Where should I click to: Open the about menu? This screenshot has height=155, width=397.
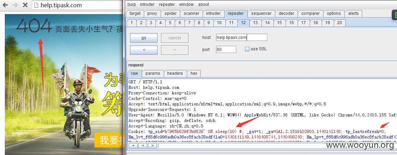click(204, 4)
